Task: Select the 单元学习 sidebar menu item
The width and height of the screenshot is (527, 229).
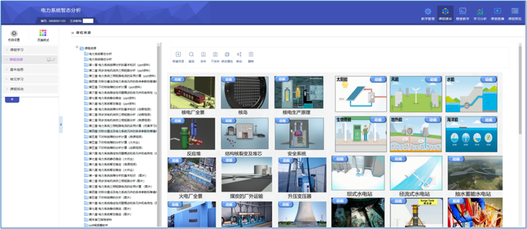Action: [x=18, y=79]
